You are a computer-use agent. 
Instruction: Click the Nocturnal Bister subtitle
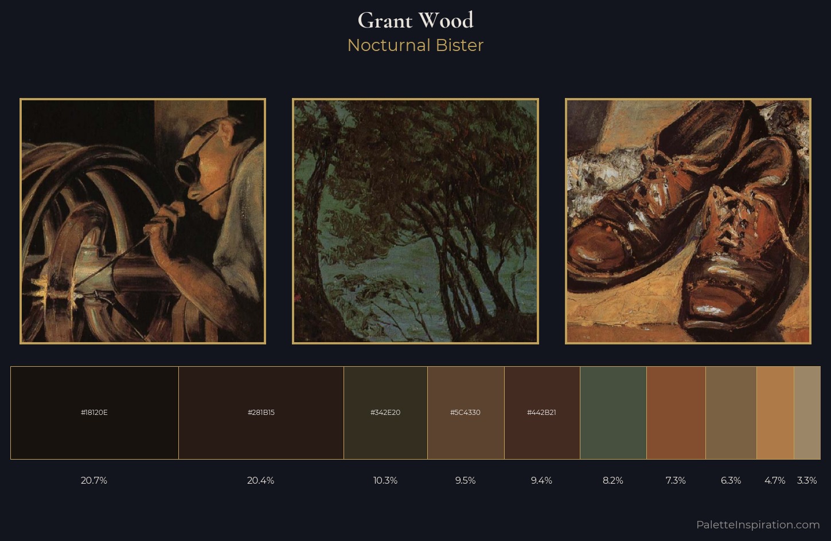[415, 45]
